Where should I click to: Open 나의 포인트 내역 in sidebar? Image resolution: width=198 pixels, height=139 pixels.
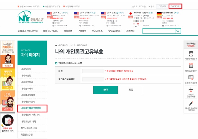tap(32, 122)
